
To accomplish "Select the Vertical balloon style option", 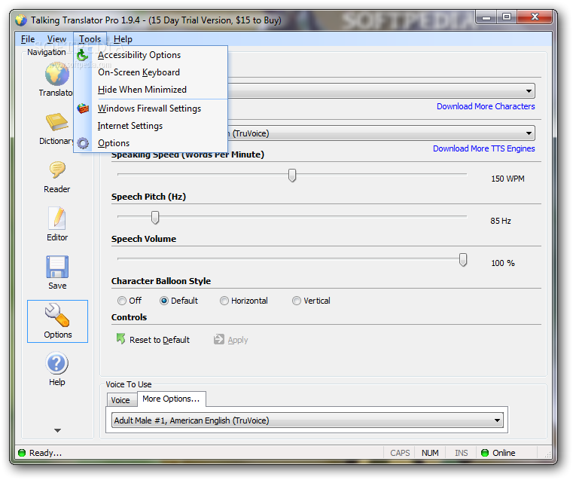I will pos(297,301).
